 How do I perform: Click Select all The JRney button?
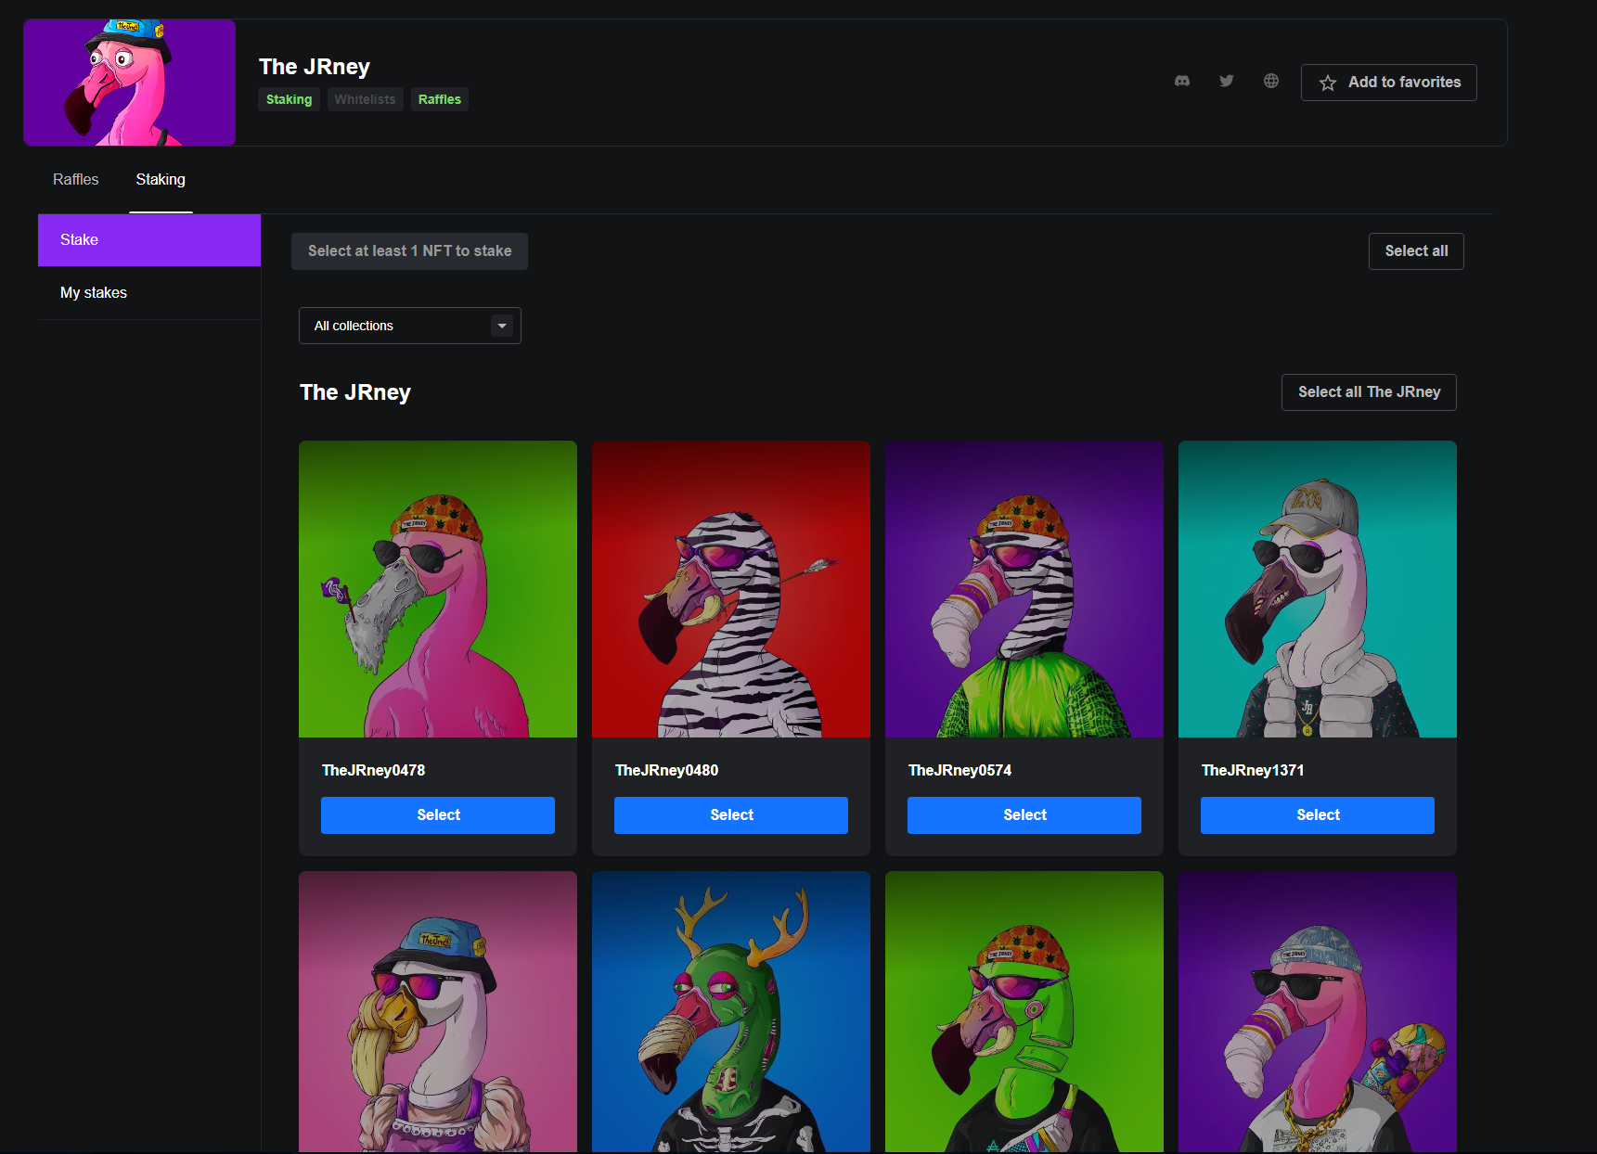click(1368, 392)
